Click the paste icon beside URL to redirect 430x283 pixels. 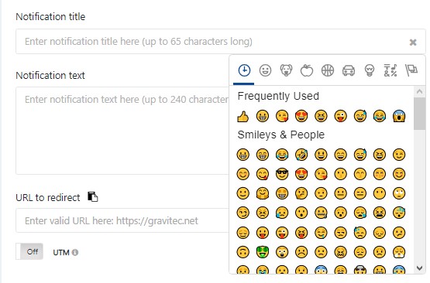[x=93, y=197]
